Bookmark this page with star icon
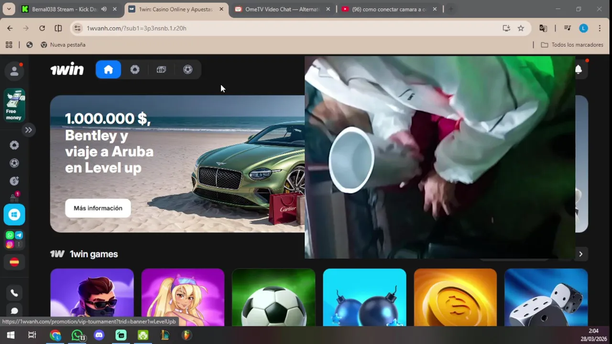This screenshot has width=612, height=344. click(521, 28)
